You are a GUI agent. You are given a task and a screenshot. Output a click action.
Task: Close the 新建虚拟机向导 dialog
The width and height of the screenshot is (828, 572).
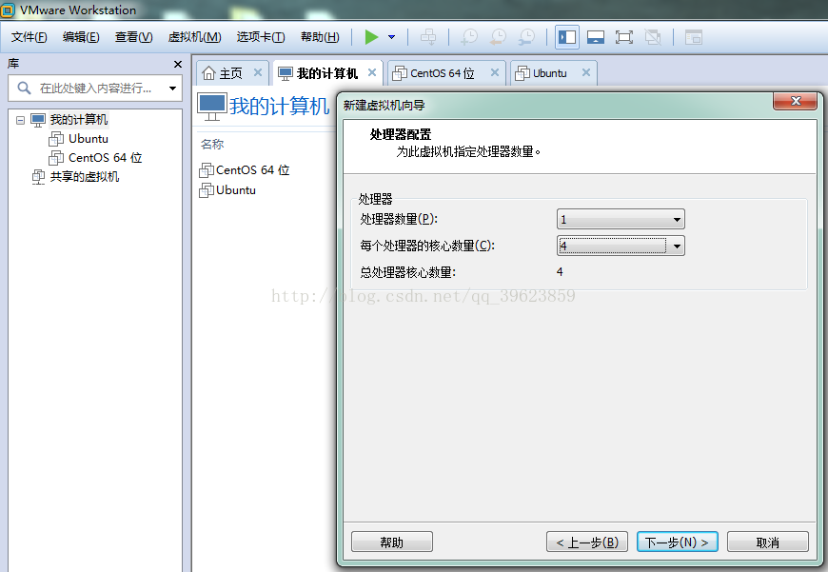796,101
